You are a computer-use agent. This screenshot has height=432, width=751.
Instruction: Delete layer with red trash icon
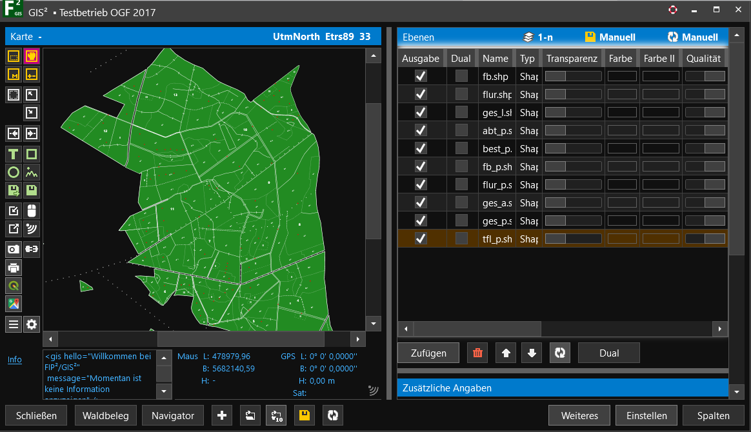[x=477, y=353]
